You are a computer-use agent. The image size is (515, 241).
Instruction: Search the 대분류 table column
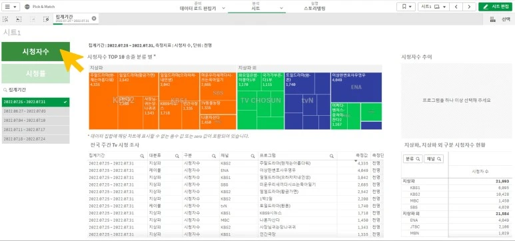177,156
